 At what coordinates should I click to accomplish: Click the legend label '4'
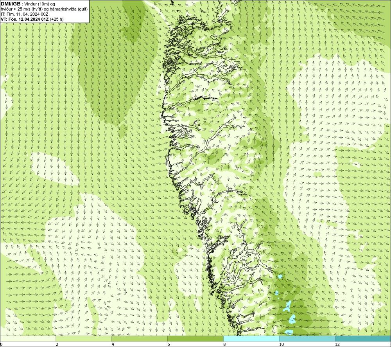tap(113, 344)
